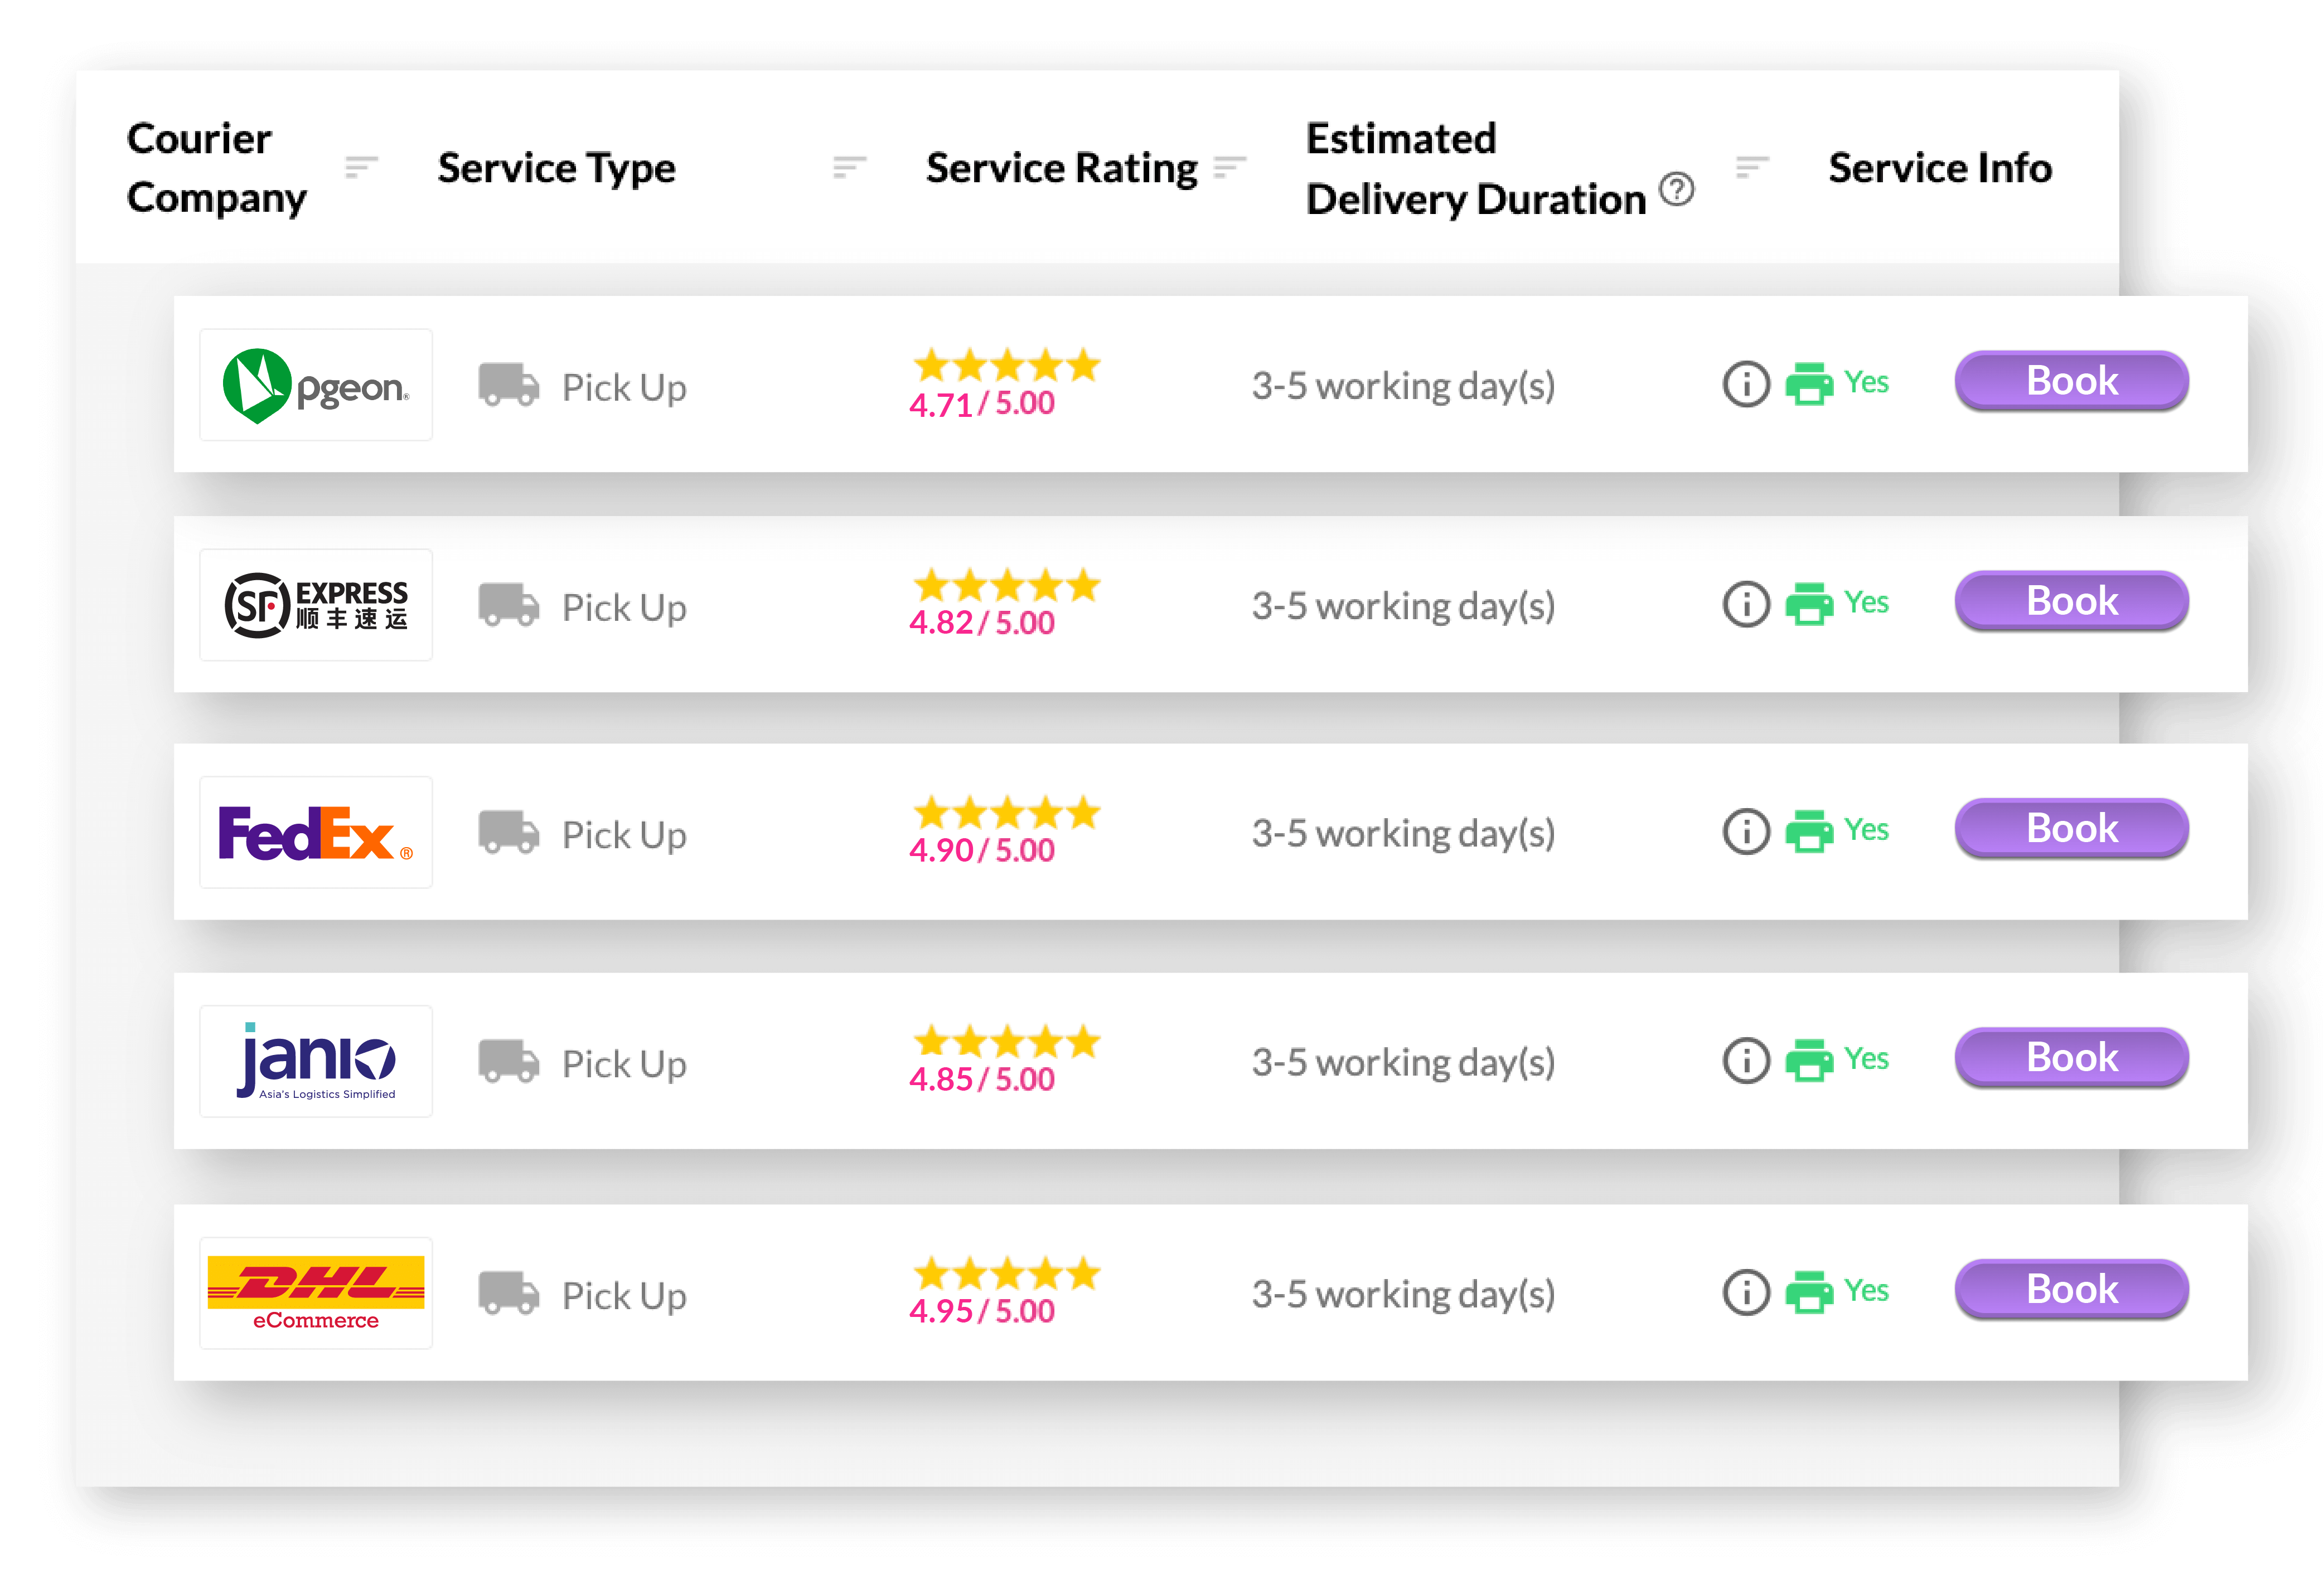Book the FedEx courier service
Screen dimensions: 2324x1585
point(2071,829)
